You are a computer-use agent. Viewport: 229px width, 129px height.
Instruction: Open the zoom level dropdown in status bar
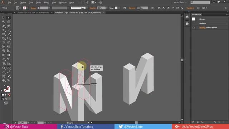(x=28, y=123)
